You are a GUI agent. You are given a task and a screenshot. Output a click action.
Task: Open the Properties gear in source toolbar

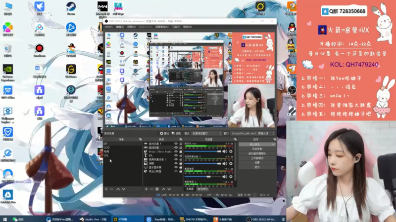click(x=164, y=133)
